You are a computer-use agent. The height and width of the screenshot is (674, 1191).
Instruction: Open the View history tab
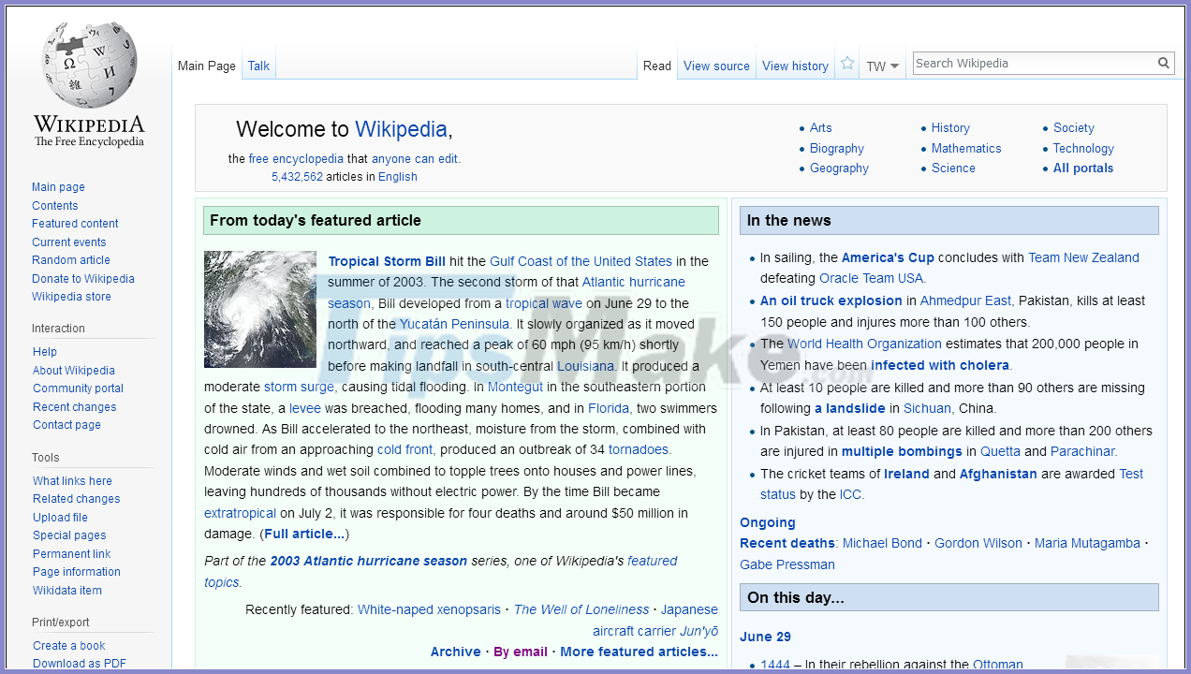795,66
